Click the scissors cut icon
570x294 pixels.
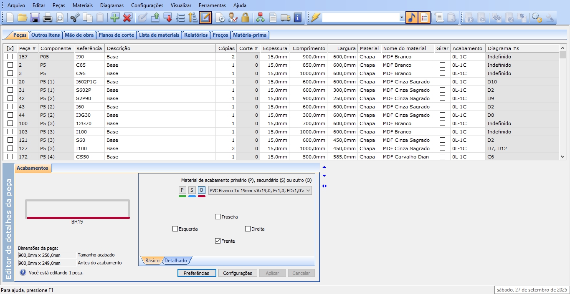[x=75, y=18]
